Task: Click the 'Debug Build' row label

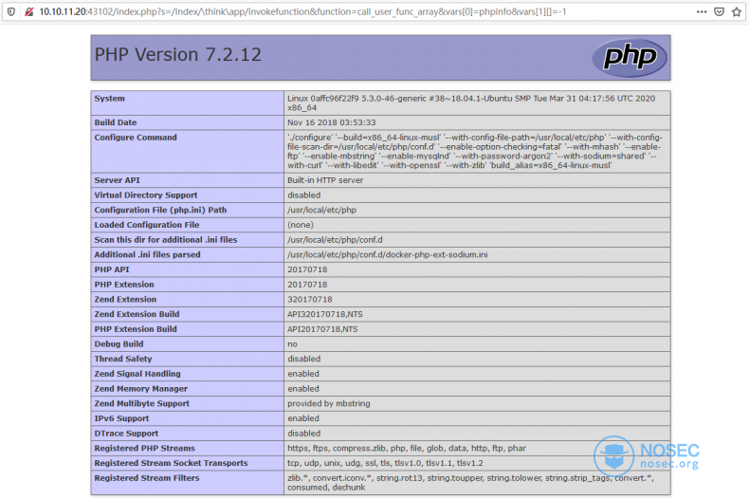Action: click(119, 343)
